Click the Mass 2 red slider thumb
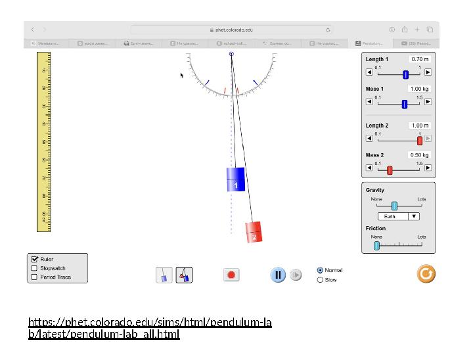This screenshot has height=355, width=473. pos(390,170)
